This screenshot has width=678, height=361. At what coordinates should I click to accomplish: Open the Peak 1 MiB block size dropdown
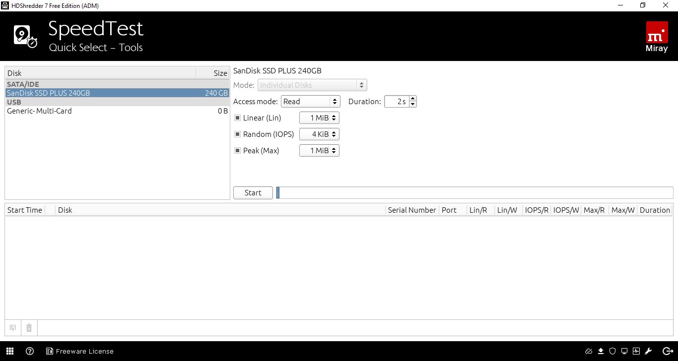(x=319, y=151)
